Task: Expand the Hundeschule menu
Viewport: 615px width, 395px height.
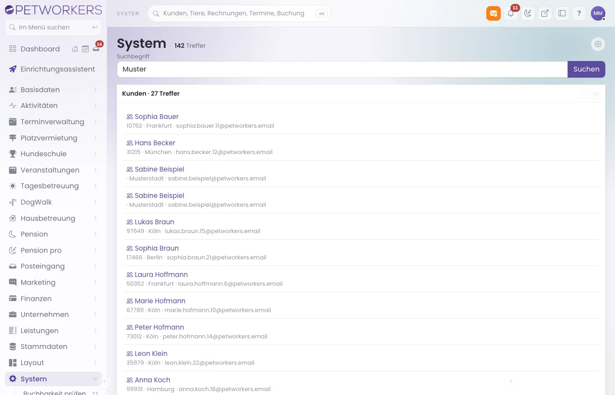Action: click(53, 154)
